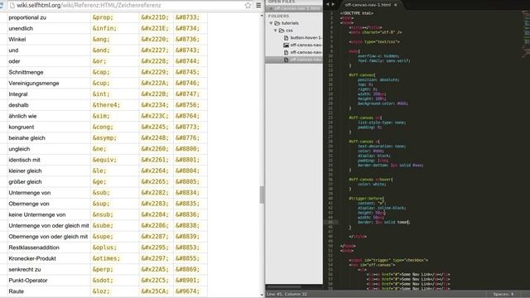Click the '&sube;' entity cell
This screenshot has height=298, width=530.
point(103,226)
